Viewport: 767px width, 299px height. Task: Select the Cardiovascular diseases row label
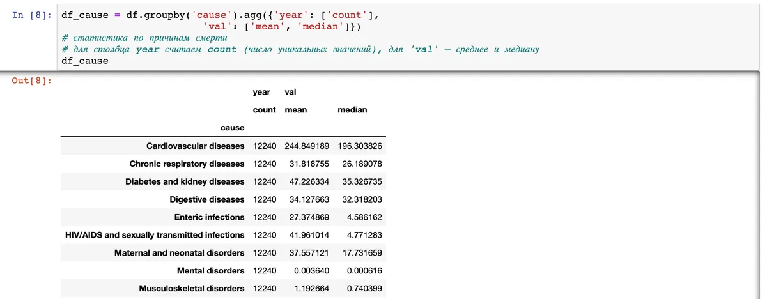(x=196, y=146)
